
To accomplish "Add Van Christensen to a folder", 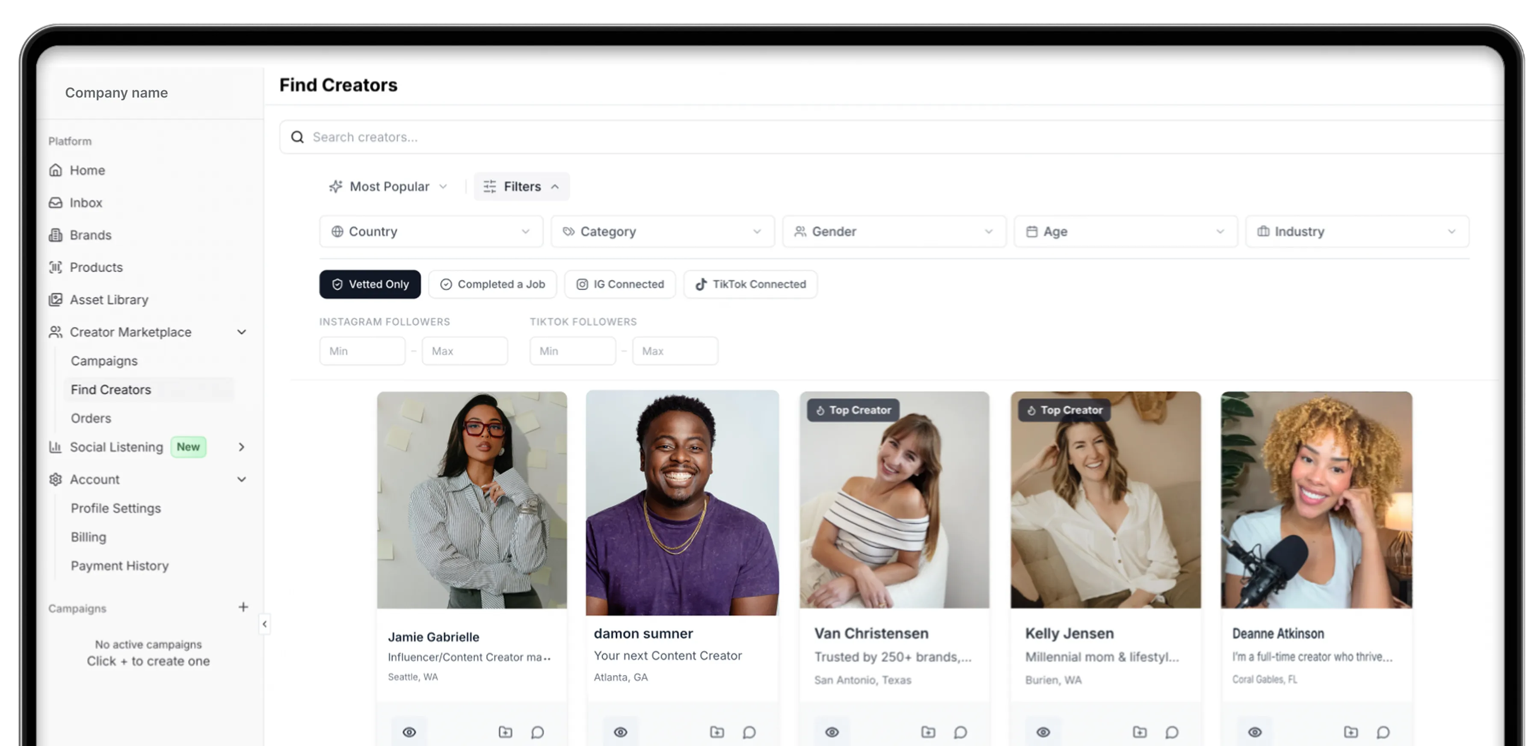I will pos(928,732).
